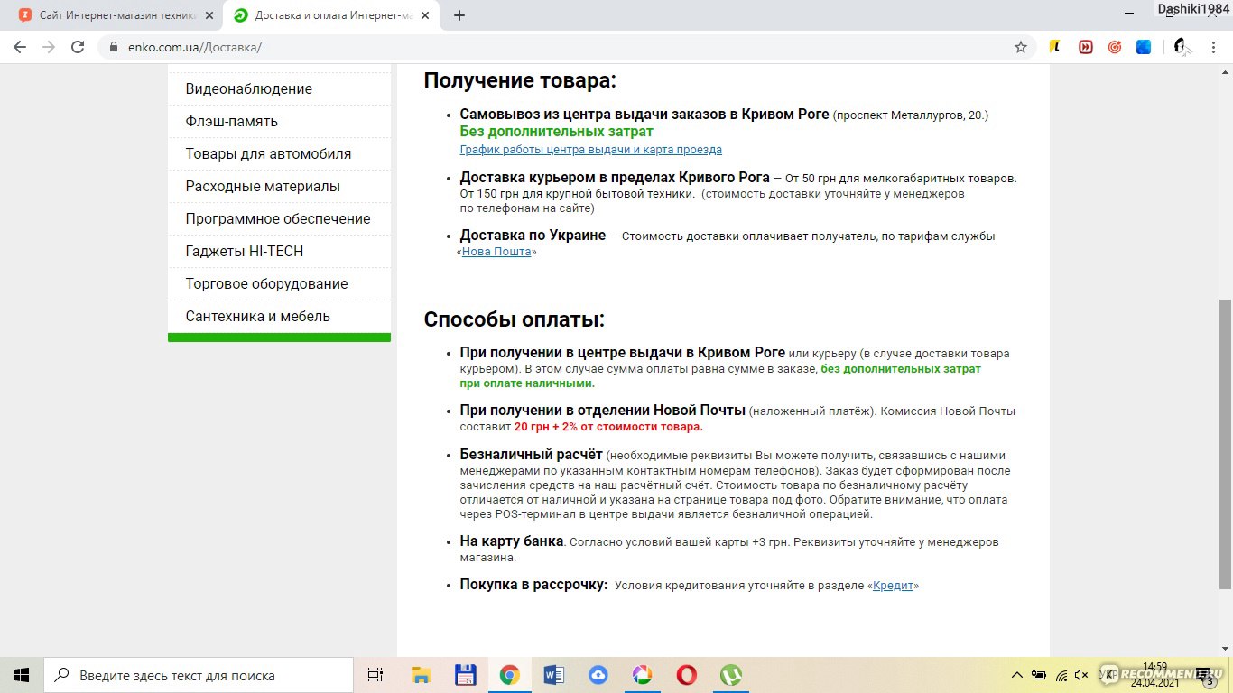
Task: Open the 'Товары для автомобиля' category
Action: [x=268, y=153]
